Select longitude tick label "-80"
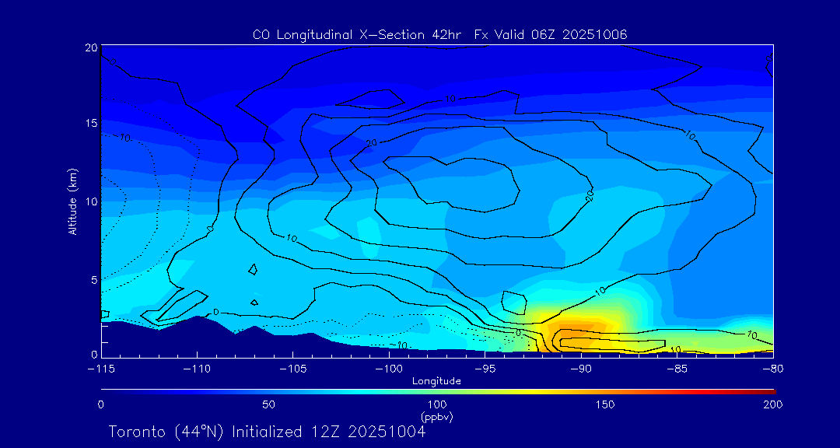This screenshot has width=840, height=448. point(773,369)
